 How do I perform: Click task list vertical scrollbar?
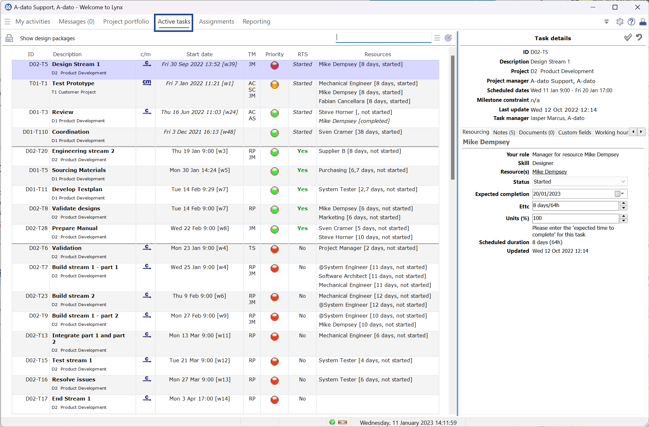point(452,117)
